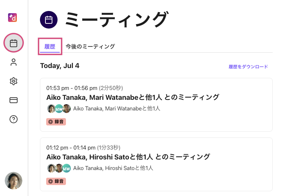The image size is (284, 196).
Task: Click the 01:12 pm - 01:14 pm time label
Action: [x=71, y=148]
